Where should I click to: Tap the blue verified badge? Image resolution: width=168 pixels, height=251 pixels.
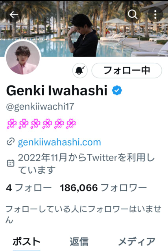[x=117, y=91]
